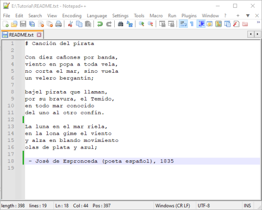Viewport: 262px width, 210px height.
Task: Open the user defined language icon
Action: coord(210,24)
